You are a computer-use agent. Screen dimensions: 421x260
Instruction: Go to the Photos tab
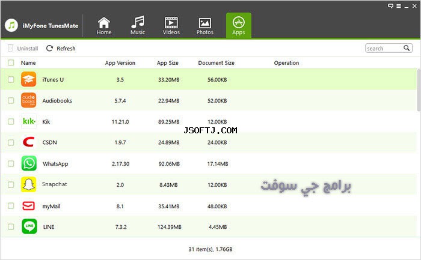tap(205, 26)
